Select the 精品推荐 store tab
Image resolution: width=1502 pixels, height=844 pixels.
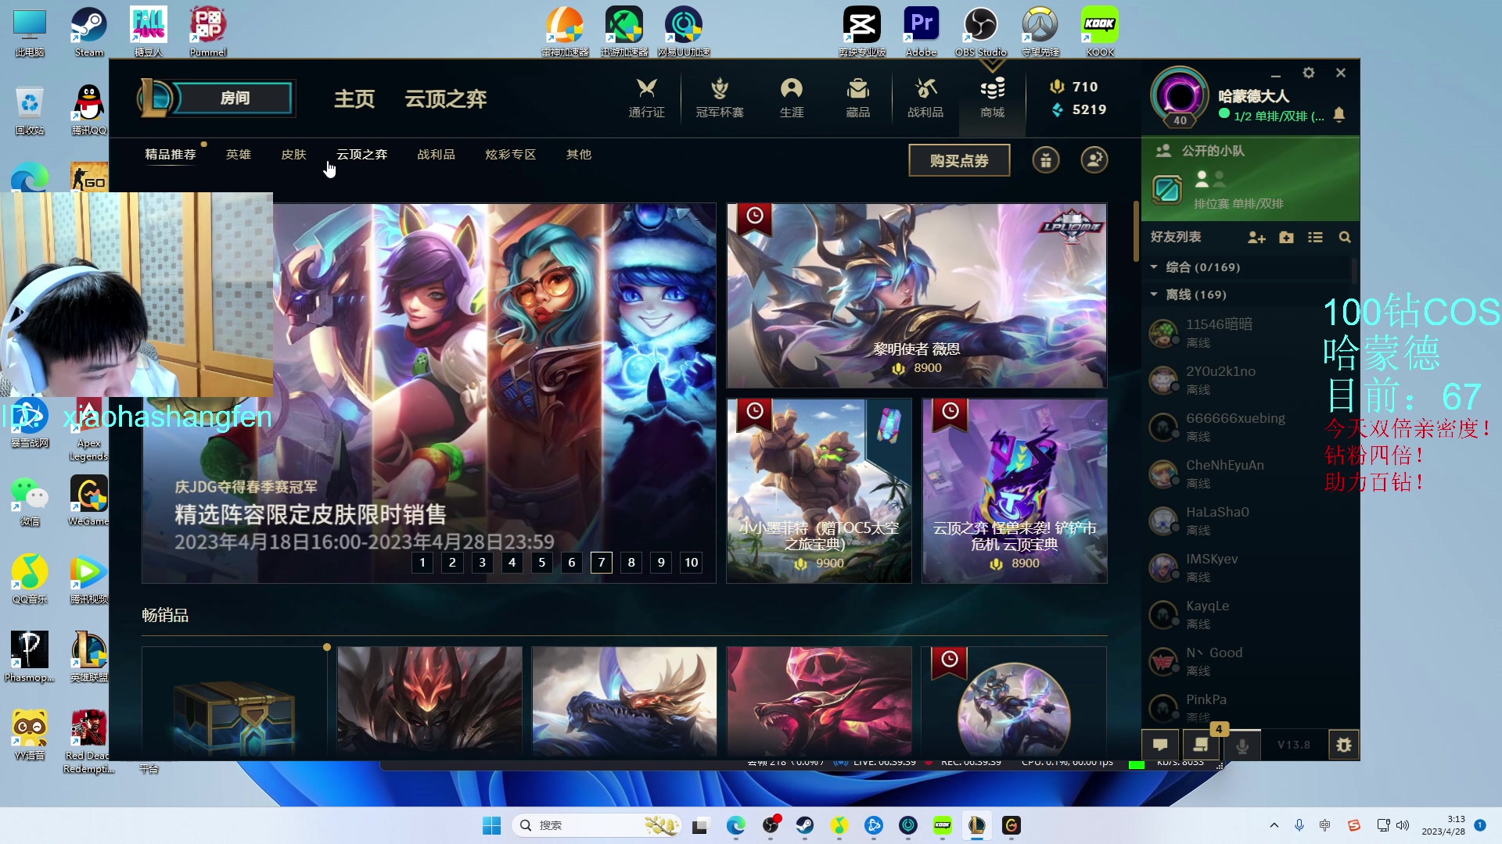click(171, 155)
